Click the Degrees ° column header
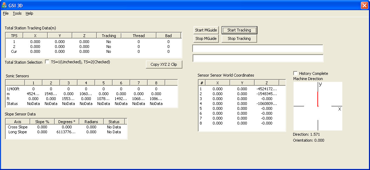Screen dimensions: 370x170 coord(67,122)
